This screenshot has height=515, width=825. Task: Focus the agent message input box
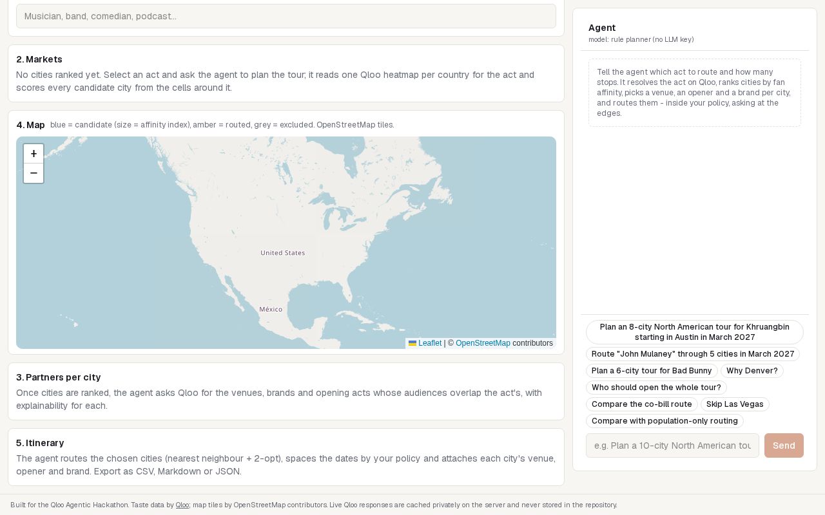[x=672, y=445]
